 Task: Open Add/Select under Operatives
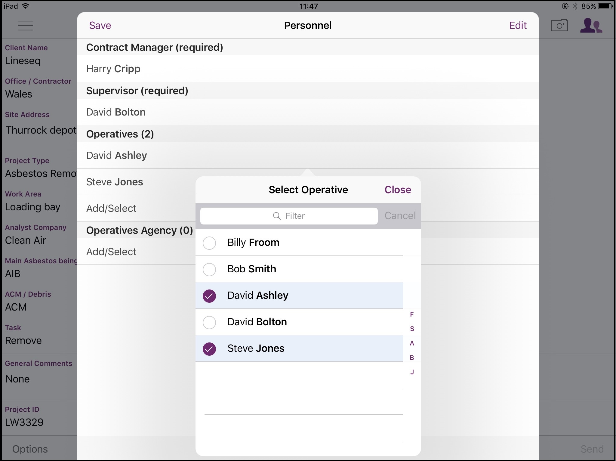[x=111, y=209]
